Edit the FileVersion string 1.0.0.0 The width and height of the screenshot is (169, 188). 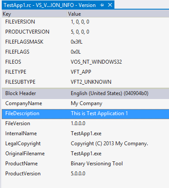click(x=78, y=123)
